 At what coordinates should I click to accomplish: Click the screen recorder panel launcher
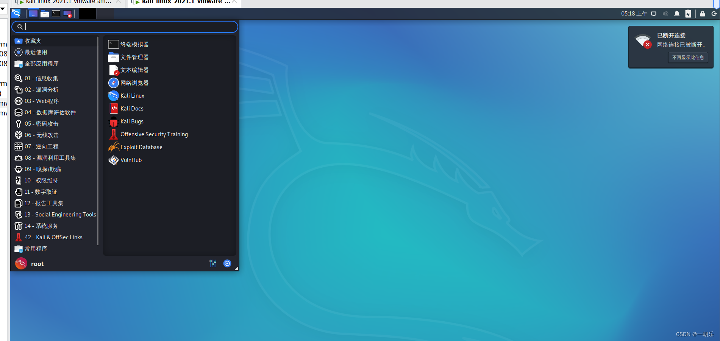(x=67, y=14)
